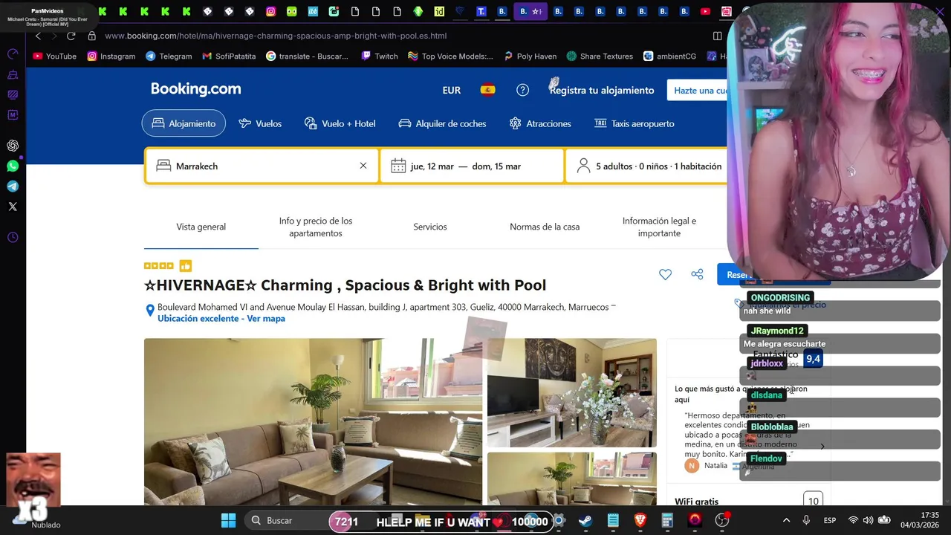Select the Alojamiento navigation pill
The height and width of the screenshot is (535, 951).
point(184,123)
